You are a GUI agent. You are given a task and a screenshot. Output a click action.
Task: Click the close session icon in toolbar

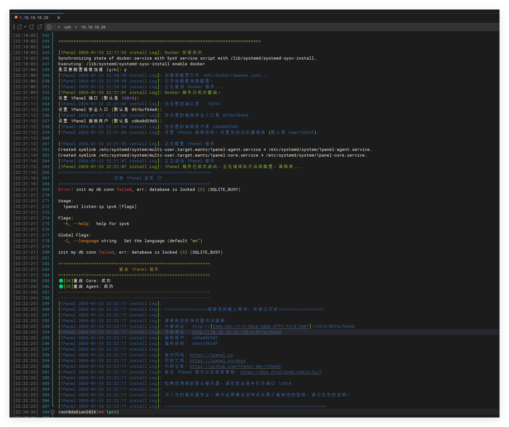tap(32, 27)
